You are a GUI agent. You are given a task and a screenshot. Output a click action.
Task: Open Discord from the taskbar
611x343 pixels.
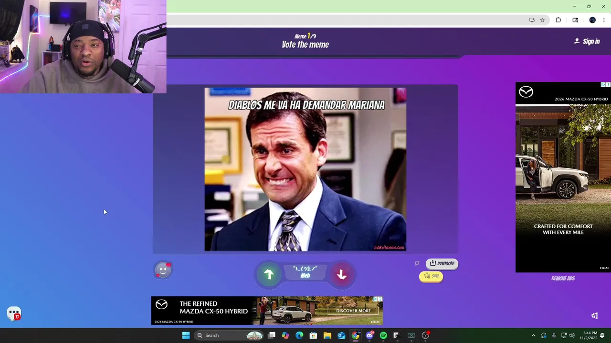click(x=369, y=335)
